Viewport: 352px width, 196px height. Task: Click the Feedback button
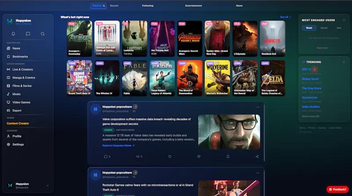(337, 189)
